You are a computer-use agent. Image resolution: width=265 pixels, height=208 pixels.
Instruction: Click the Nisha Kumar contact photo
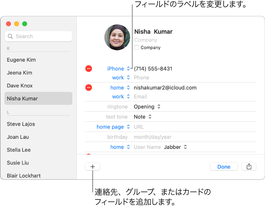(x=117, y=37)
